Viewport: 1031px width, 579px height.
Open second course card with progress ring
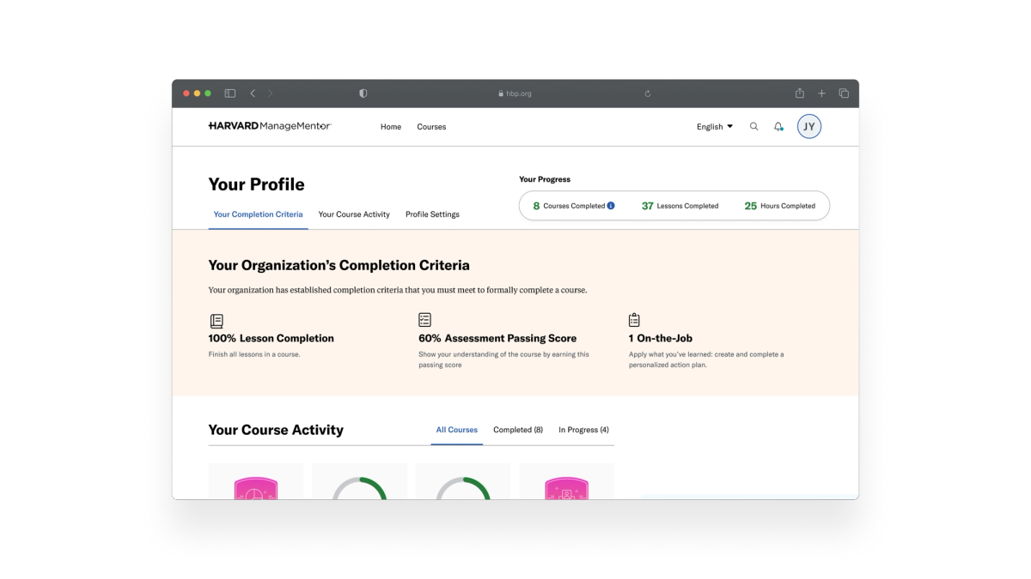click(x=359, y=481)
